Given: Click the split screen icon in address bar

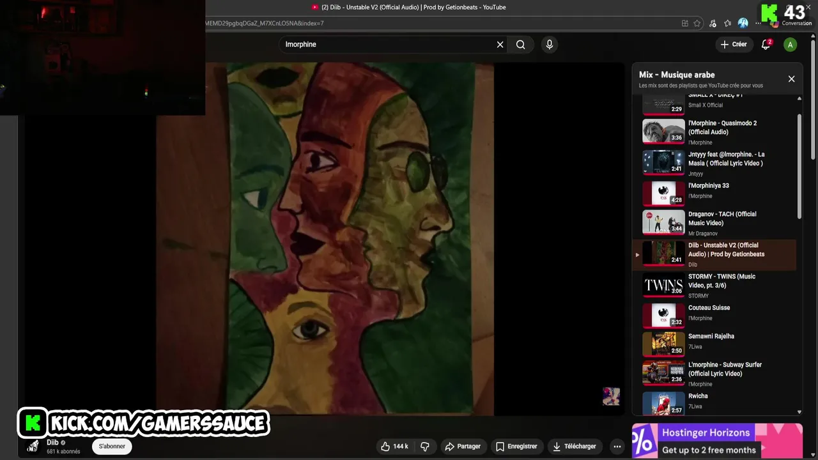Looking at the screenshot, I should click(x=685, y=24).
